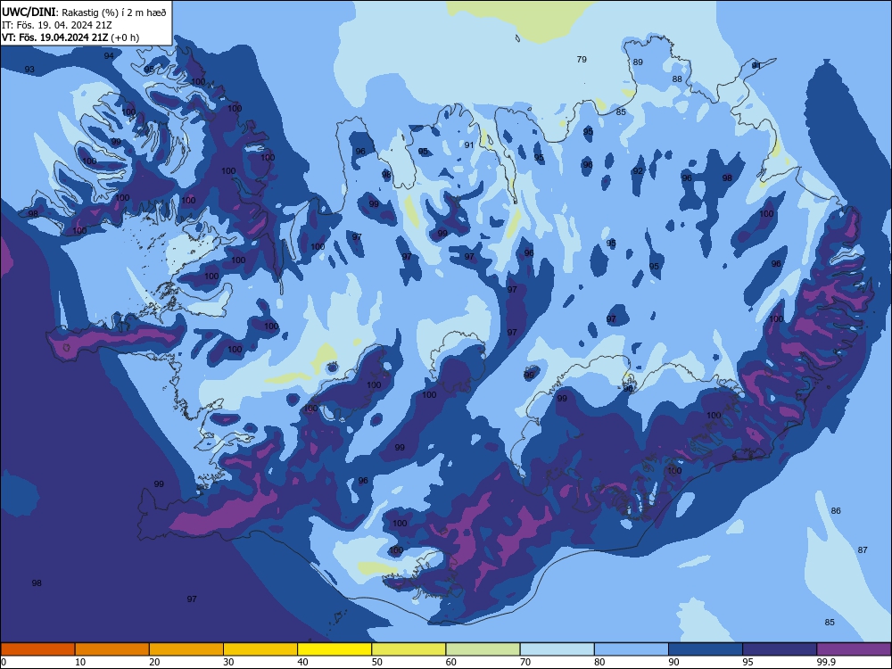Select the 90–95 dark blue legend swatch

pyautogui.click(x=706, y=649)
